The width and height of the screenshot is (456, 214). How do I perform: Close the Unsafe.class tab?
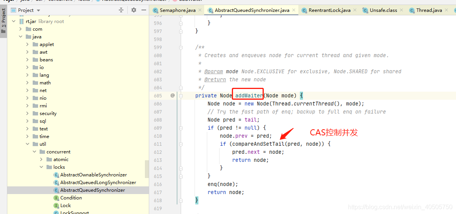[x=401, y=10]
